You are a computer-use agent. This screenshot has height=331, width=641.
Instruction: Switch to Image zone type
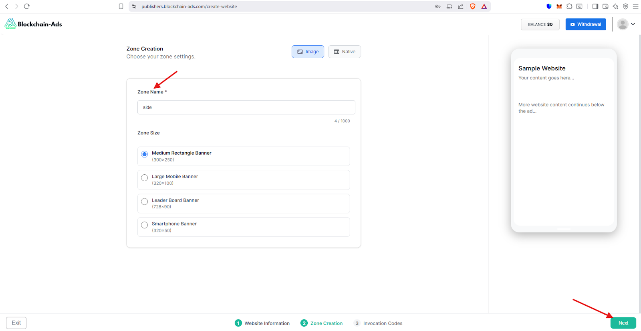tap(308, 52)
